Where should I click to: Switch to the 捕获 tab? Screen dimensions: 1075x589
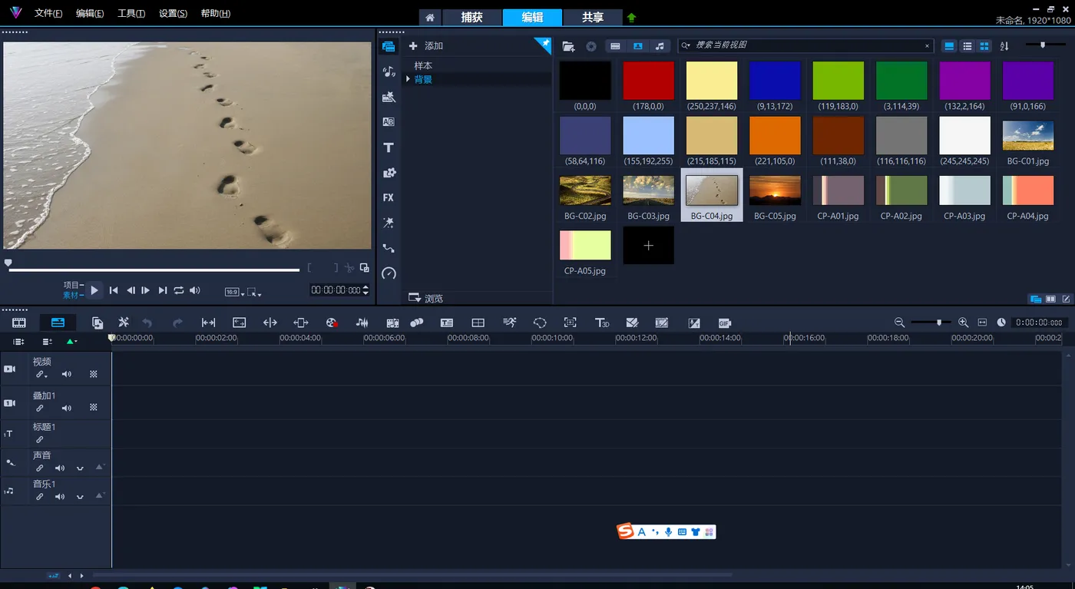[471, 18]
